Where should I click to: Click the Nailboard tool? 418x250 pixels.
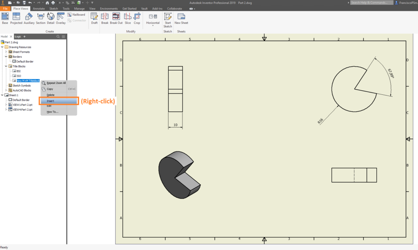(x=76, y=15)
